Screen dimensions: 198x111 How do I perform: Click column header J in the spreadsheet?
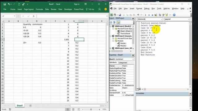(x=93, y=21)
